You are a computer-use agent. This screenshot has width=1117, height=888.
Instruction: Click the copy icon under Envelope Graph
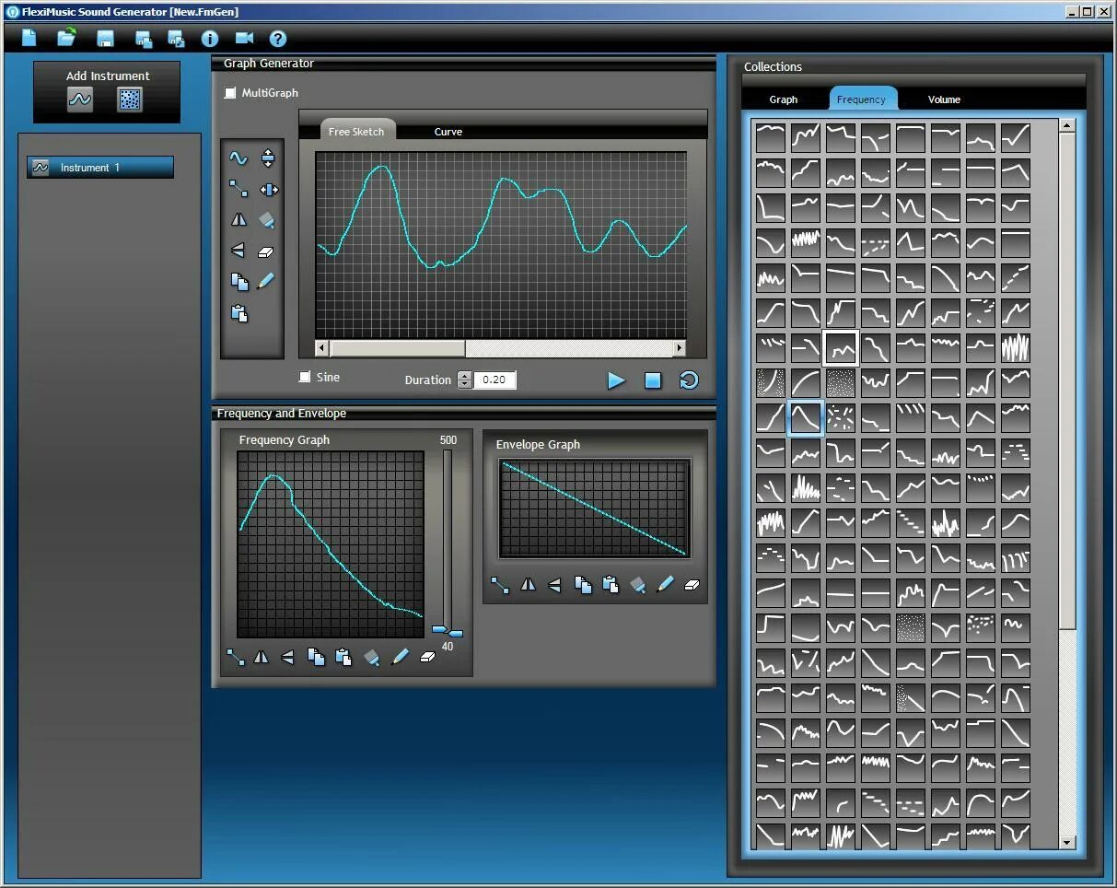click(583, 584)
